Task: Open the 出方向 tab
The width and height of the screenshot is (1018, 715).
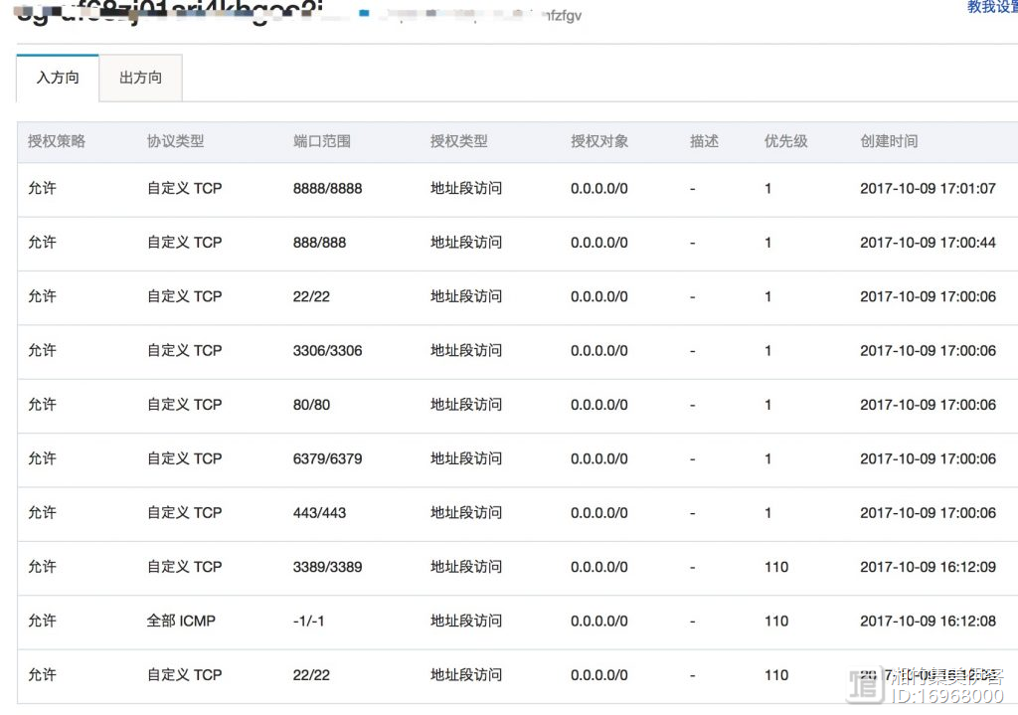Action: [140, 78]
